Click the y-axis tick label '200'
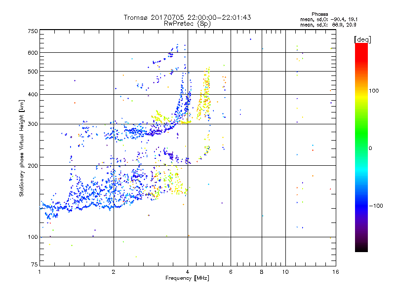The height and width of the screenshot is (296, 395). [x=33, y=166]
